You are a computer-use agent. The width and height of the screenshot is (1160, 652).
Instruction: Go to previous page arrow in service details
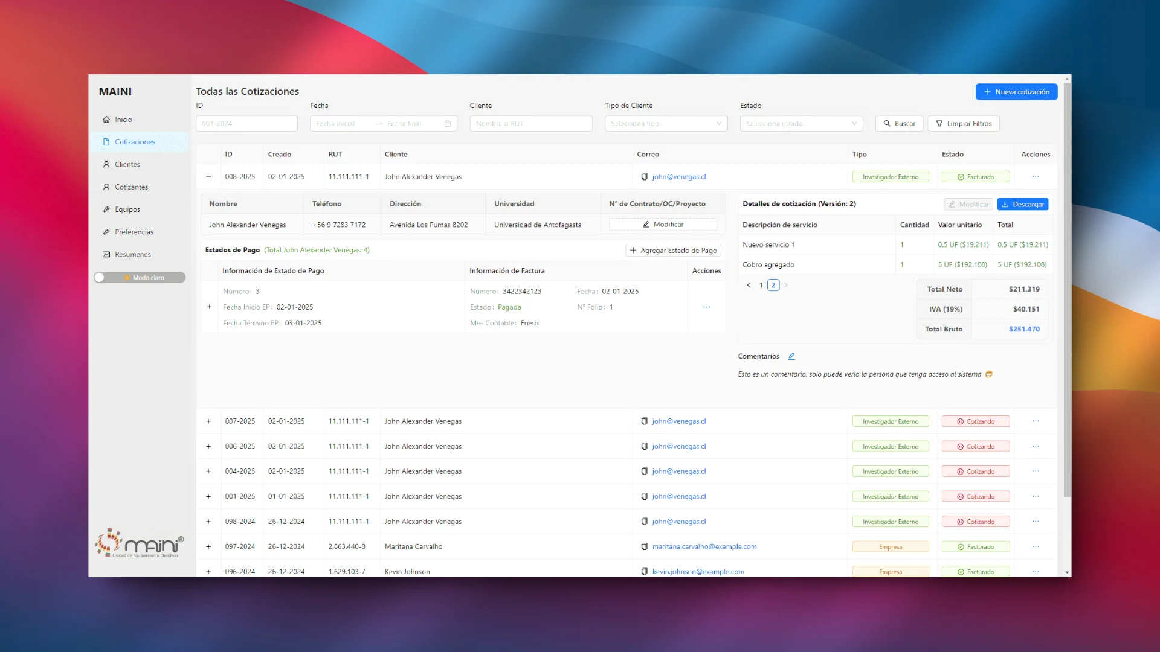point(749,285)
